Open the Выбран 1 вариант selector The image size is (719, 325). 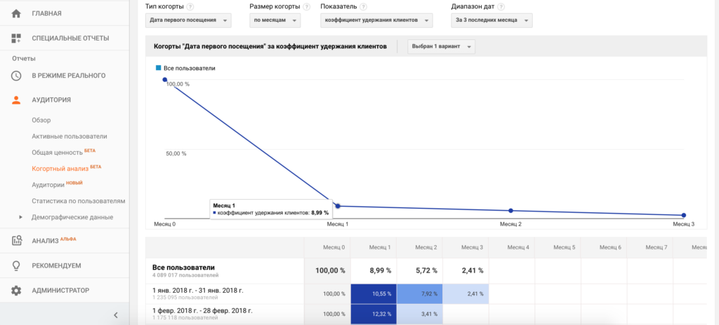(x=442, y=47)
